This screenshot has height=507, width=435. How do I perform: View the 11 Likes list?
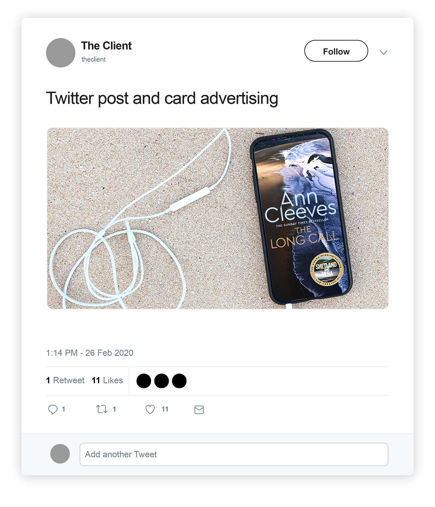point(107,381)
